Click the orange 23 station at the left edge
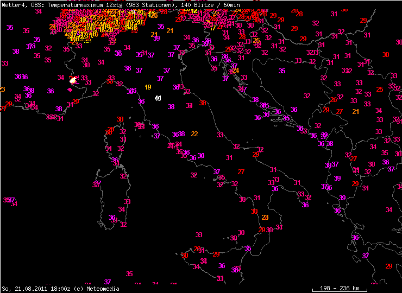The height and width of the screenshot is (293, 402). click(x=2, y=90)
